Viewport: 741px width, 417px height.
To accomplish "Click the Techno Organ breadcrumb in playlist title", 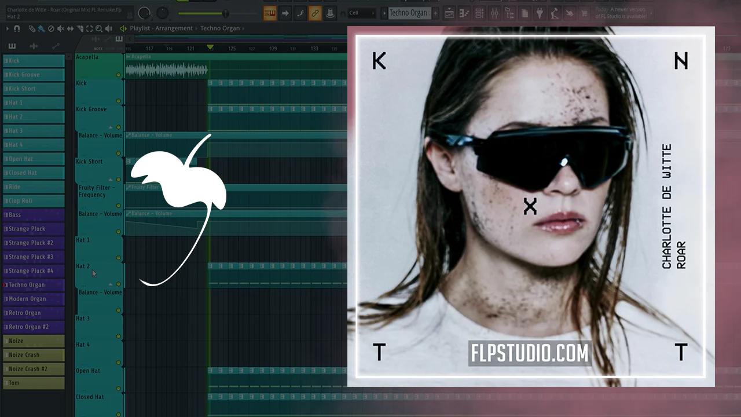I will pyautogui.click(x=220, y=28).
